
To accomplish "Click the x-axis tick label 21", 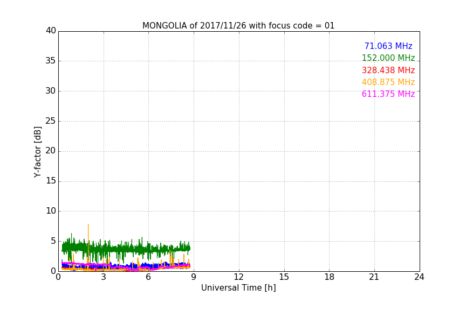I will pyautogui.click(x=374, y=277).
